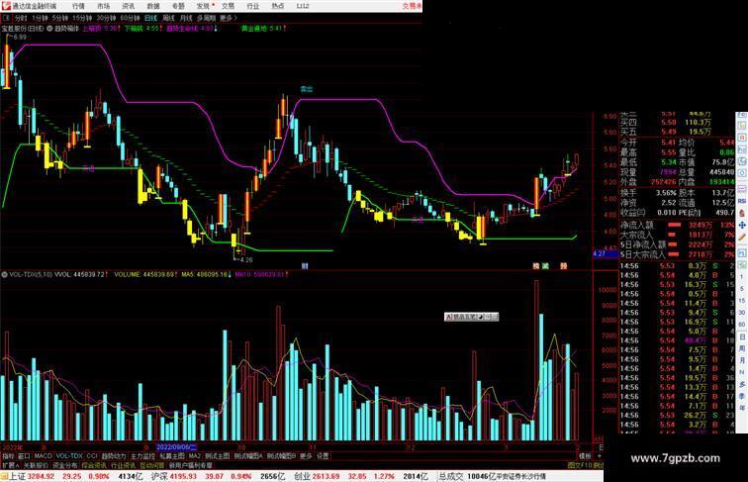This screenshot has height=482, width=748.
Task: Open the 交易 menu
Action: [x=228, y=6]
